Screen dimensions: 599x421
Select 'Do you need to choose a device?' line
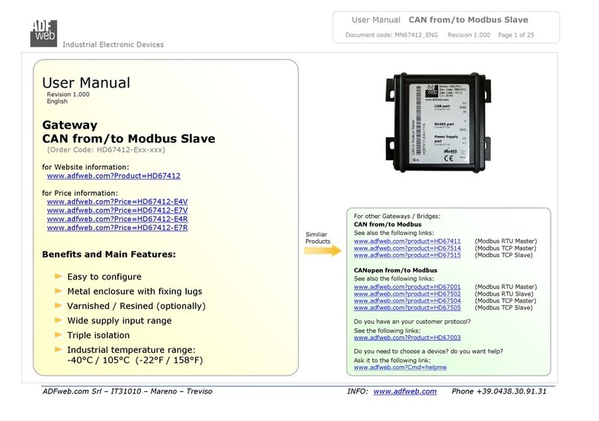(x=428, y=351)
